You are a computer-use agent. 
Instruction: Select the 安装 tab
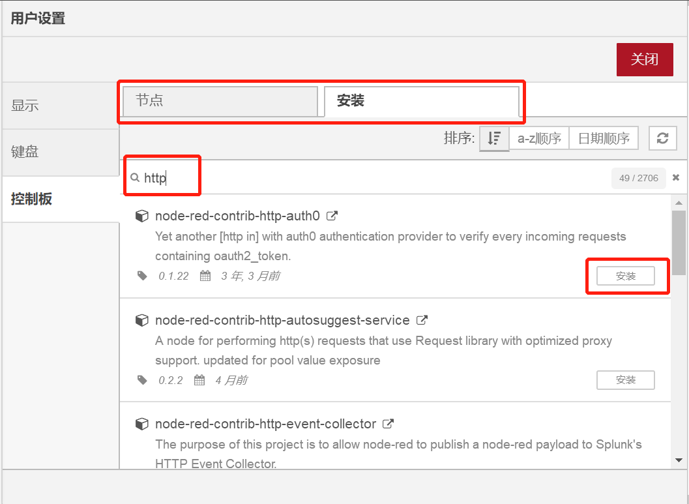point(421,102)
